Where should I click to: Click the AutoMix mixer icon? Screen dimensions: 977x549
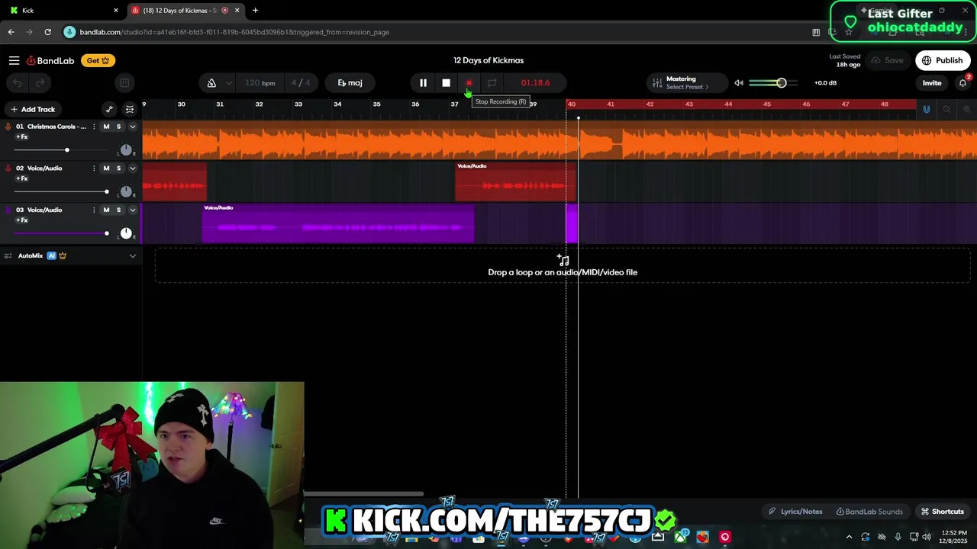(x=8, y=256)
